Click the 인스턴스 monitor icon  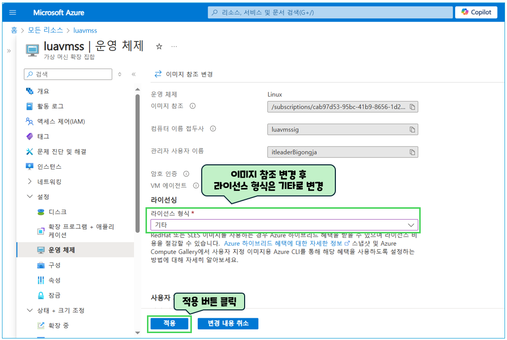pyautogui.click(x=30, y=167)
